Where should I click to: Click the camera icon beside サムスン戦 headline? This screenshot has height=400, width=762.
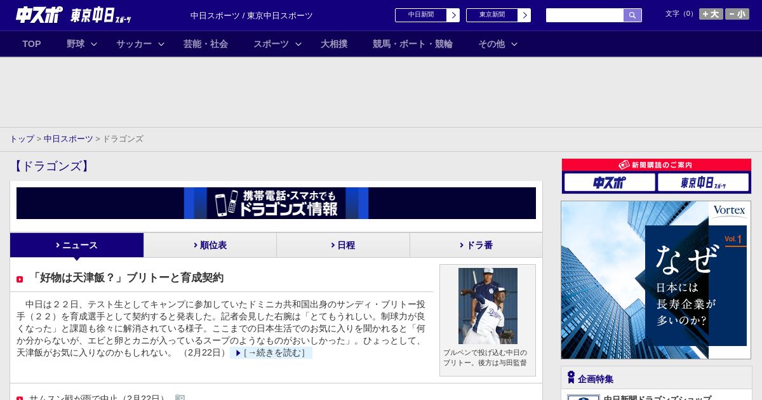[x=180, y=398]
